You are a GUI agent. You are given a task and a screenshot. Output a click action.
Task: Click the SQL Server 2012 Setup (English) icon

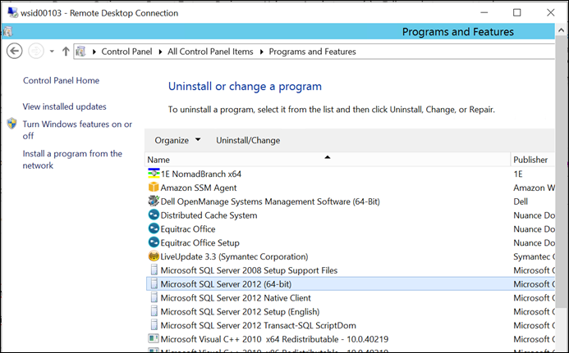(x=154, y=311)
